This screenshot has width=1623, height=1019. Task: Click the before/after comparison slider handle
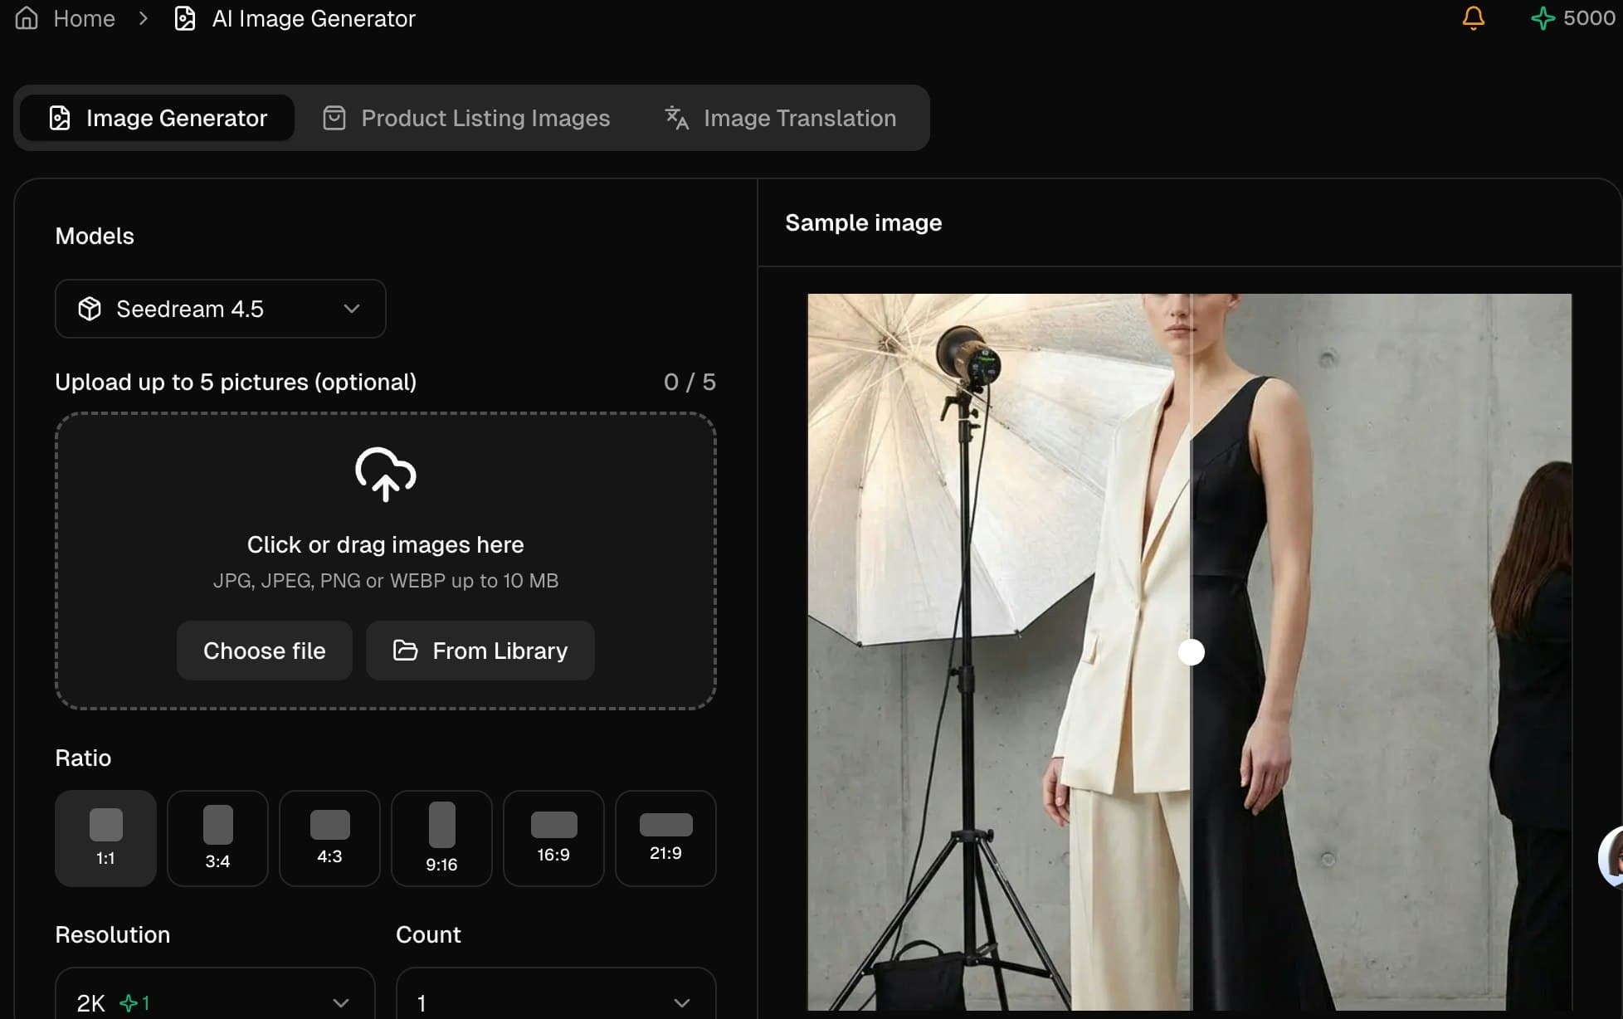coord(1192,652)
